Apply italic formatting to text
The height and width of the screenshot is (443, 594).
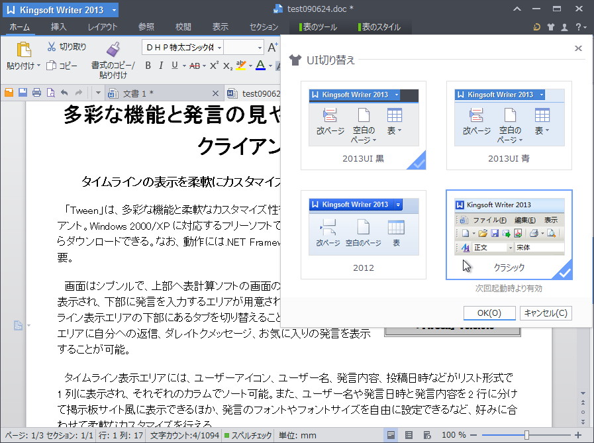[160, 66]
